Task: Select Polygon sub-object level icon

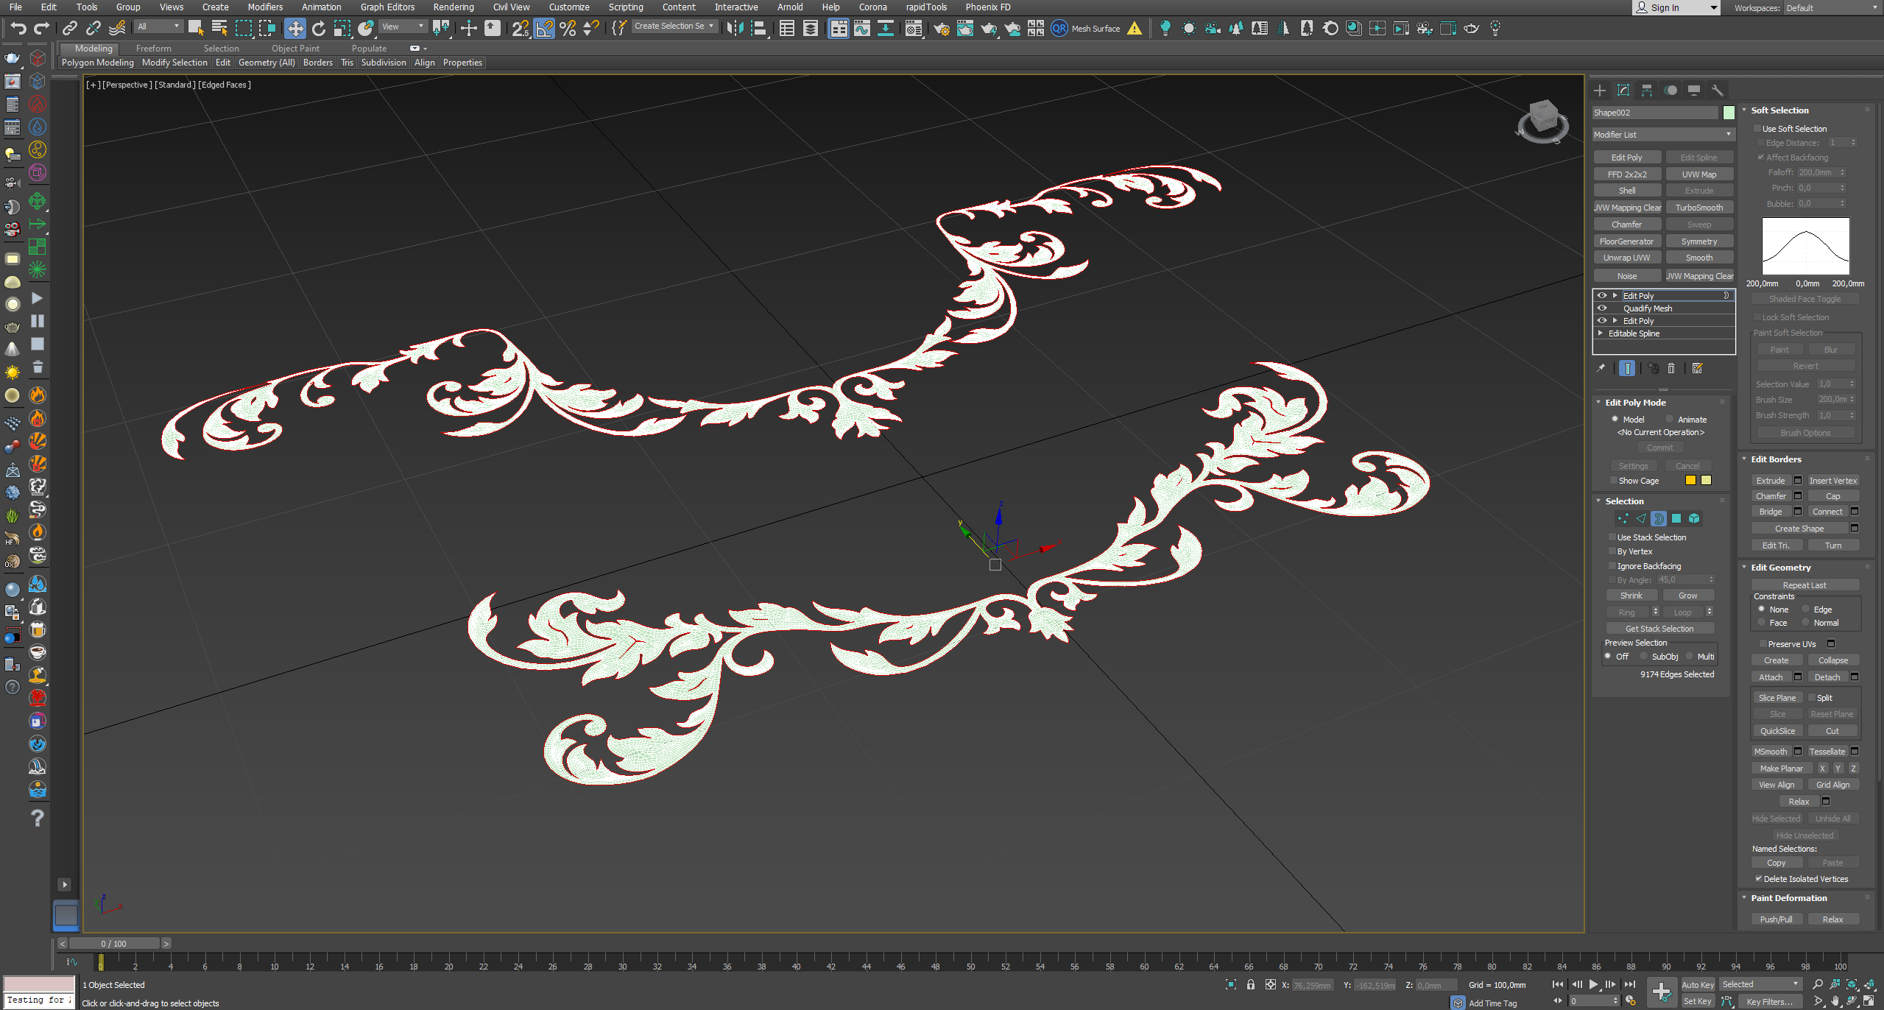Action: point(1676,519)
